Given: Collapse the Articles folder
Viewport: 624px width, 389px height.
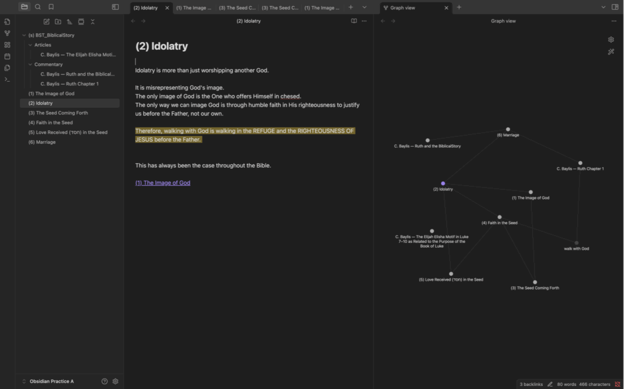Looking at the screenshot, I should pos(30,45).
